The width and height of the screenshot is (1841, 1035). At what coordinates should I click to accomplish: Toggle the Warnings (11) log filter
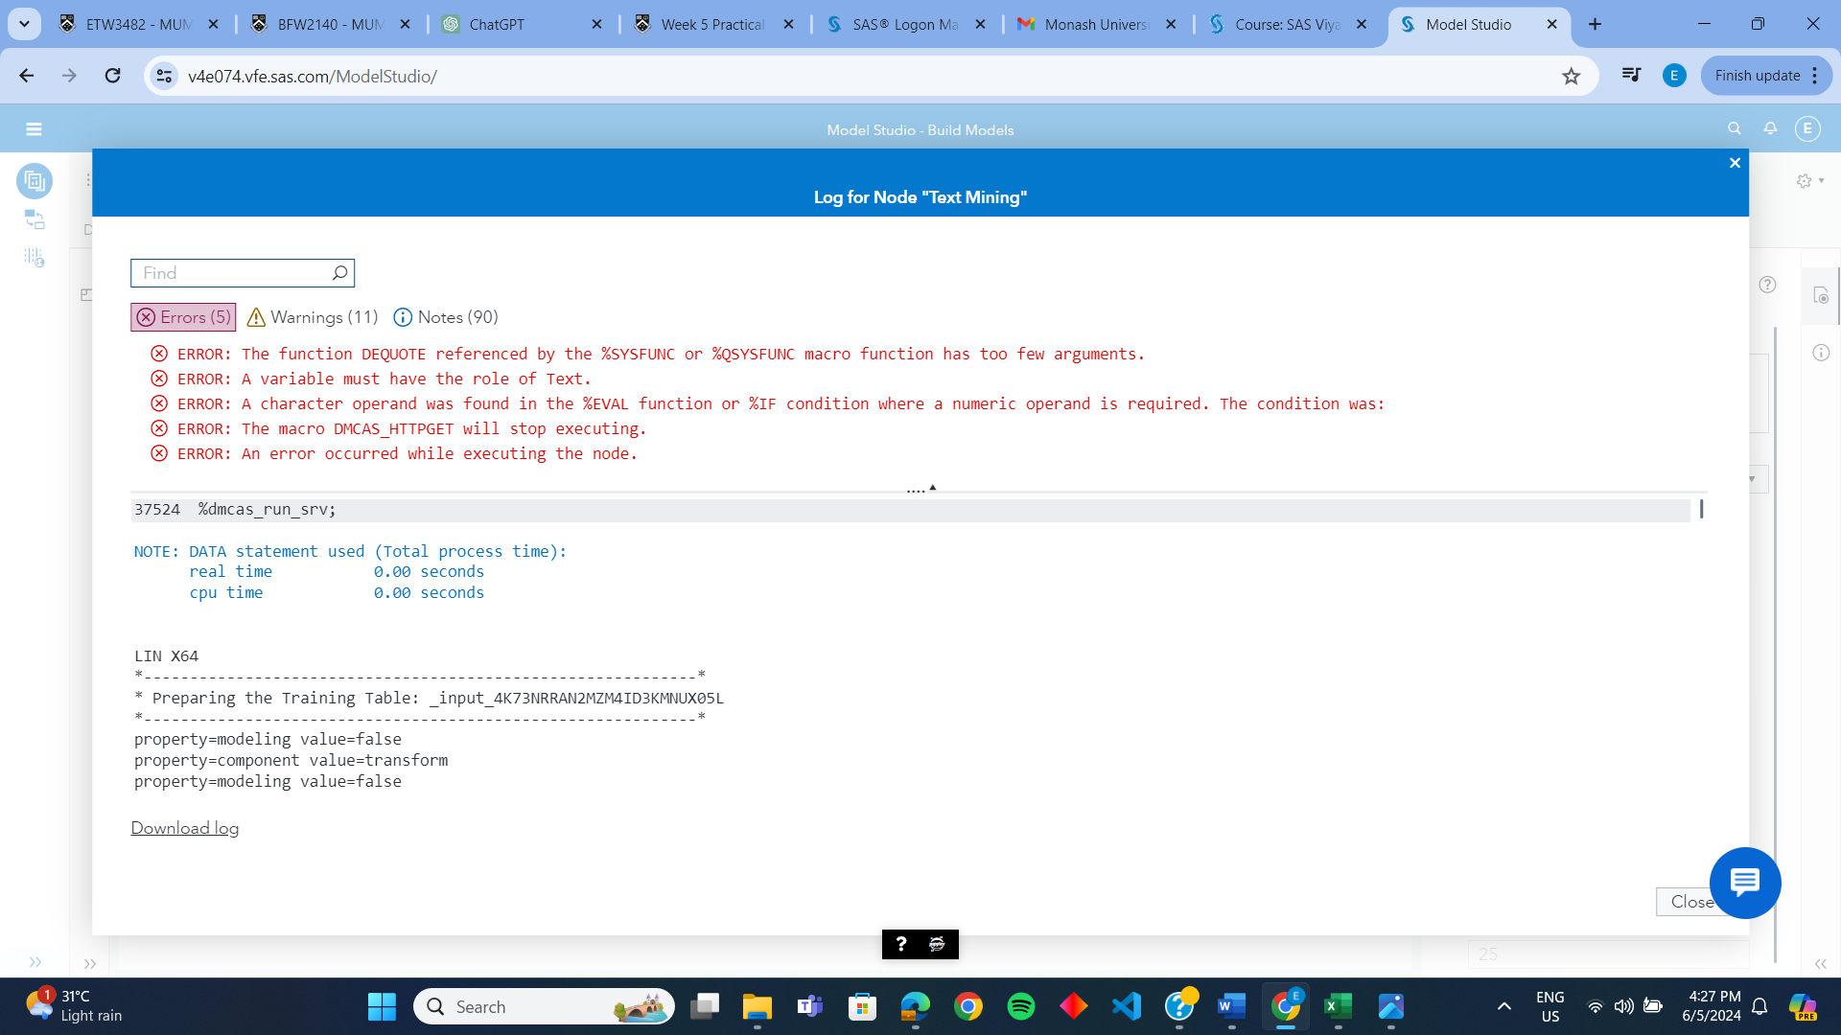coord(311,316)
